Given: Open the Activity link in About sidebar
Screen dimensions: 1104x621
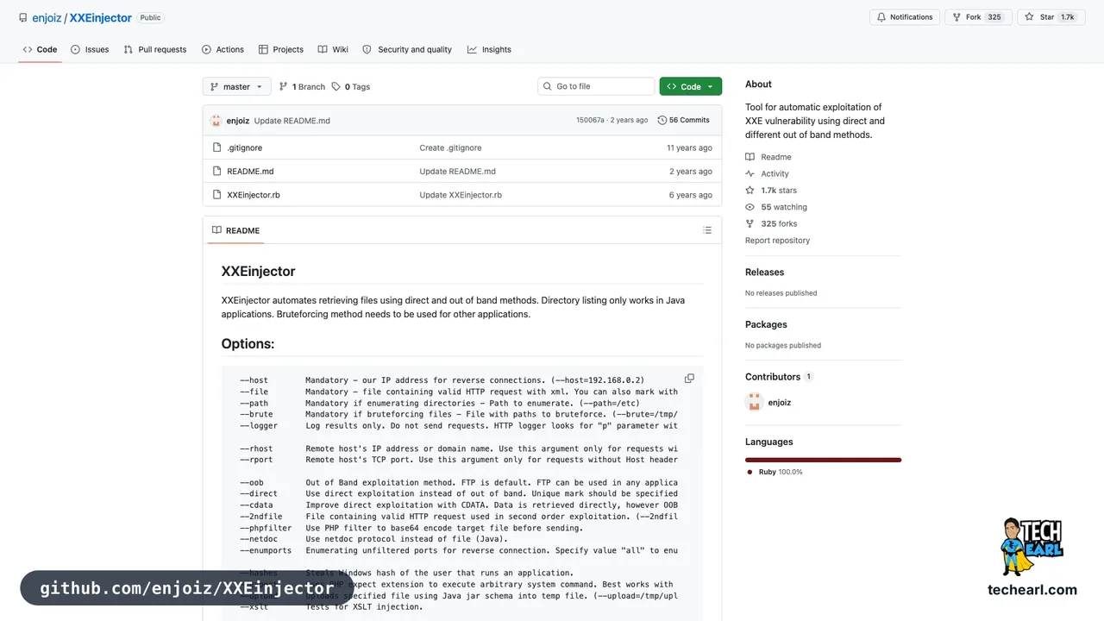Looking at the screenshot, I should (767, 173).
